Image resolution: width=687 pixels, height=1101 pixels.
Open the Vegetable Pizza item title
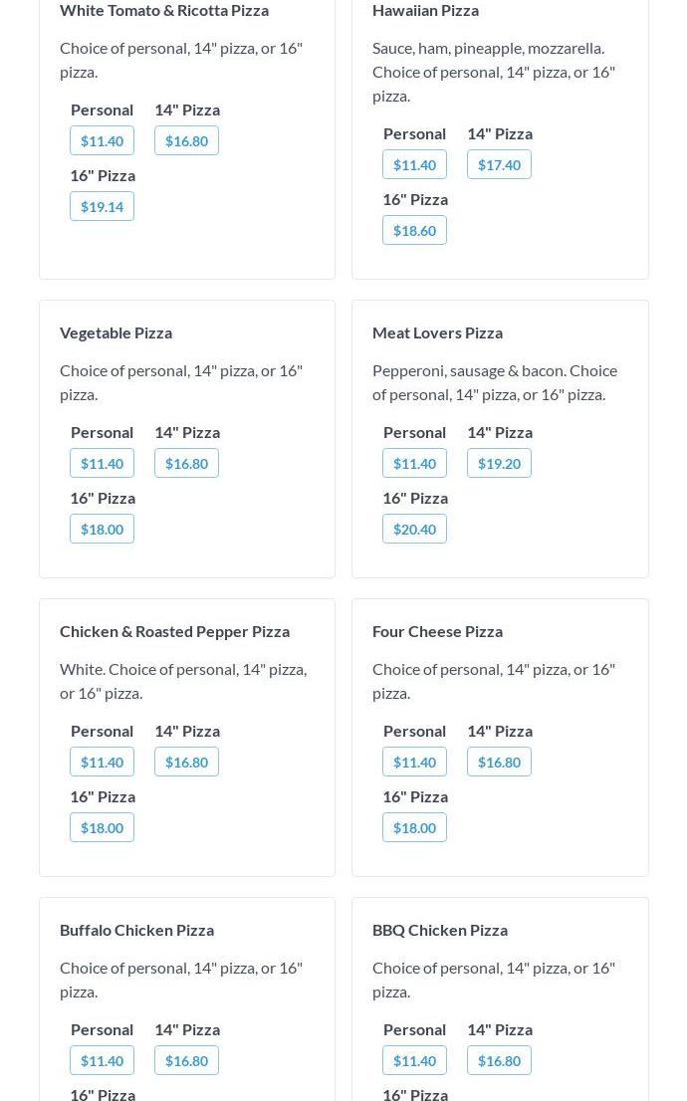pyautogui.click(x=115, y=331)
